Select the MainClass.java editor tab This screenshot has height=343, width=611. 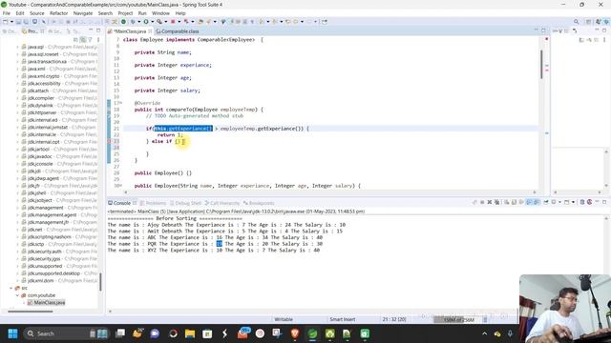point(130,31)
